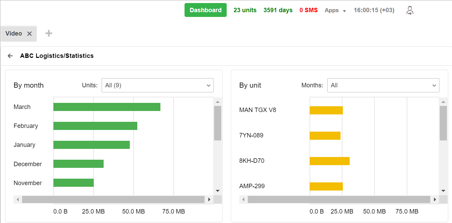Open the user account icon menu

pos(410,10)
